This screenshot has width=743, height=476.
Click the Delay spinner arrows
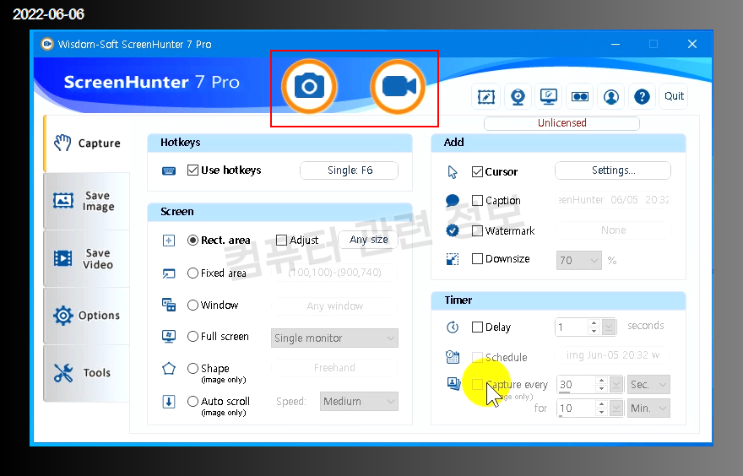pyautogui.click(x=594, y=327)
